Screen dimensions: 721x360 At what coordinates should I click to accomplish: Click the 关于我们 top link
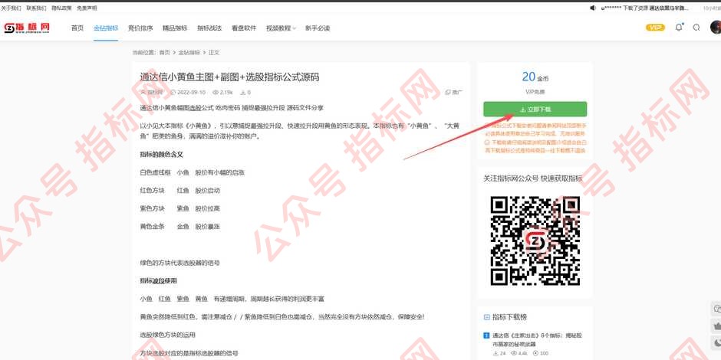11,8
